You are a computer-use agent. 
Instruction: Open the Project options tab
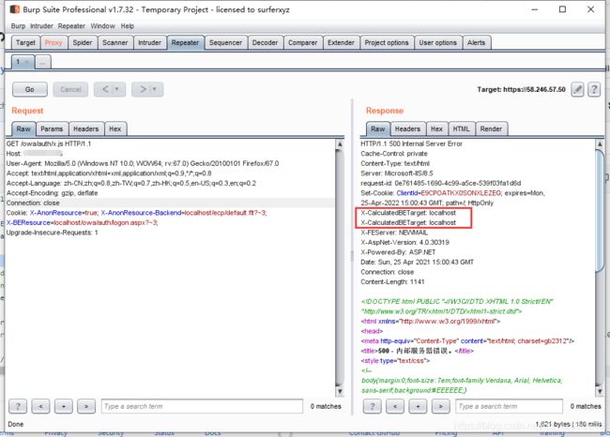coord(387,43)
